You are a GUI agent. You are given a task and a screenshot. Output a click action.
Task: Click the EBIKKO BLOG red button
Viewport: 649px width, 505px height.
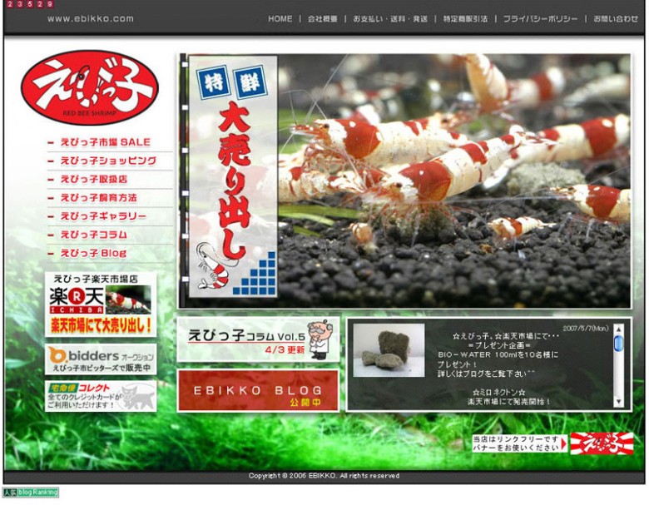(x=258, y=391)
